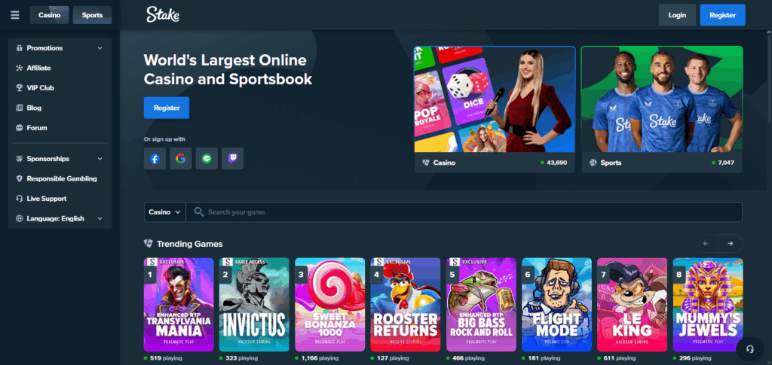Open Le King game thumbnail
The width and height of the screenshot is (772, 365).
[x=633, y=305]
